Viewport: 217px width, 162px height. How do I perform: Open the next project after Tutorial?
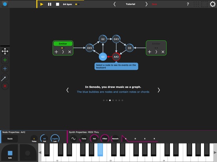(x=146, y=4)
